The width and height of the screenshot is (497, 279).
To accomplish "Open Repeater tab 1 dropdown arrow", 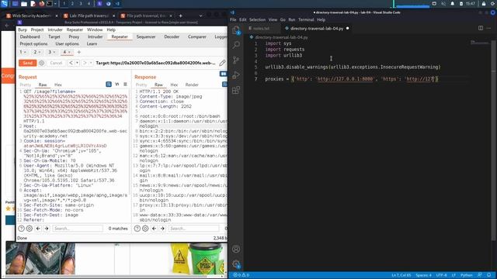I will point(25,52).
